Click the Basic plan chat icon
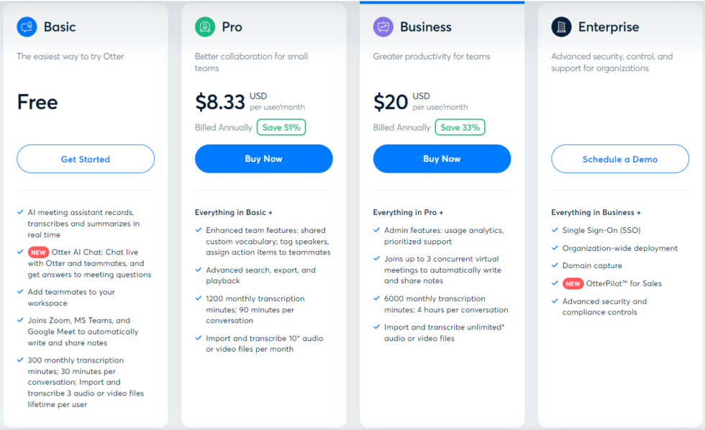The height and width of the screenshot is (430, 705). 27,27
